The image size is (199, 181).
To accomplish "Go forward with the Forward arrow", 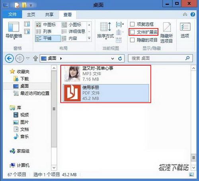I will coord(20,58).
